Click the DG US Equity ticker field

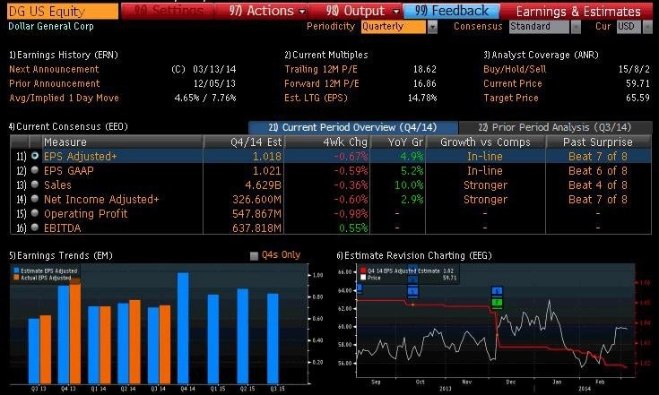click(x=63, y=12)
